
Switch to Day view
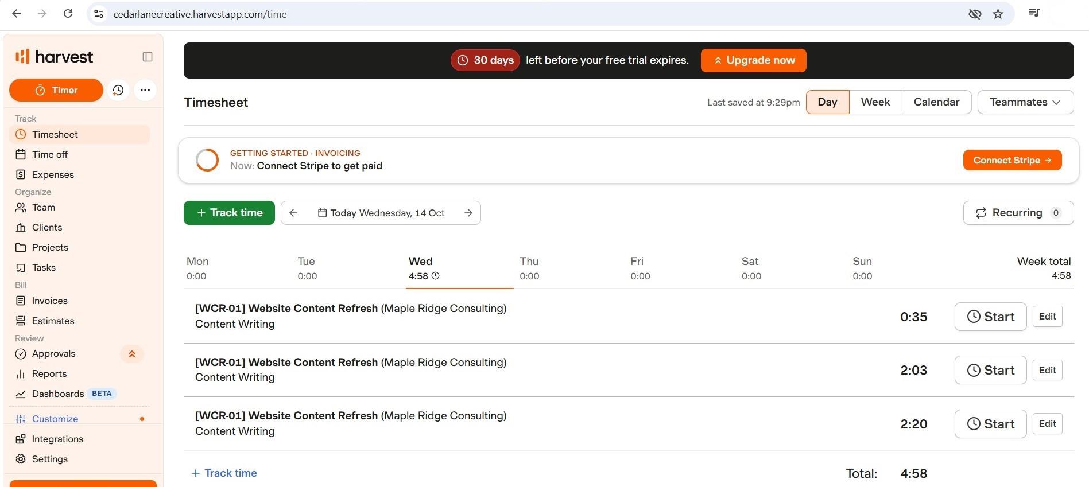click(x=827, y=102)
